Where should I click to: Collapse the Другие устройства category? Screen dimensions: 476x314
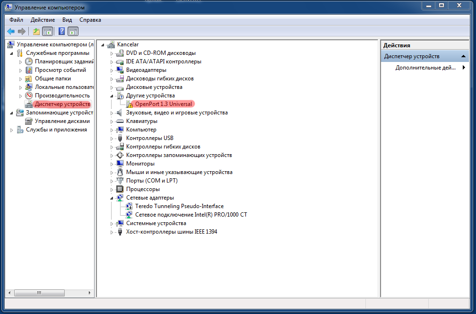pos(112,96)
